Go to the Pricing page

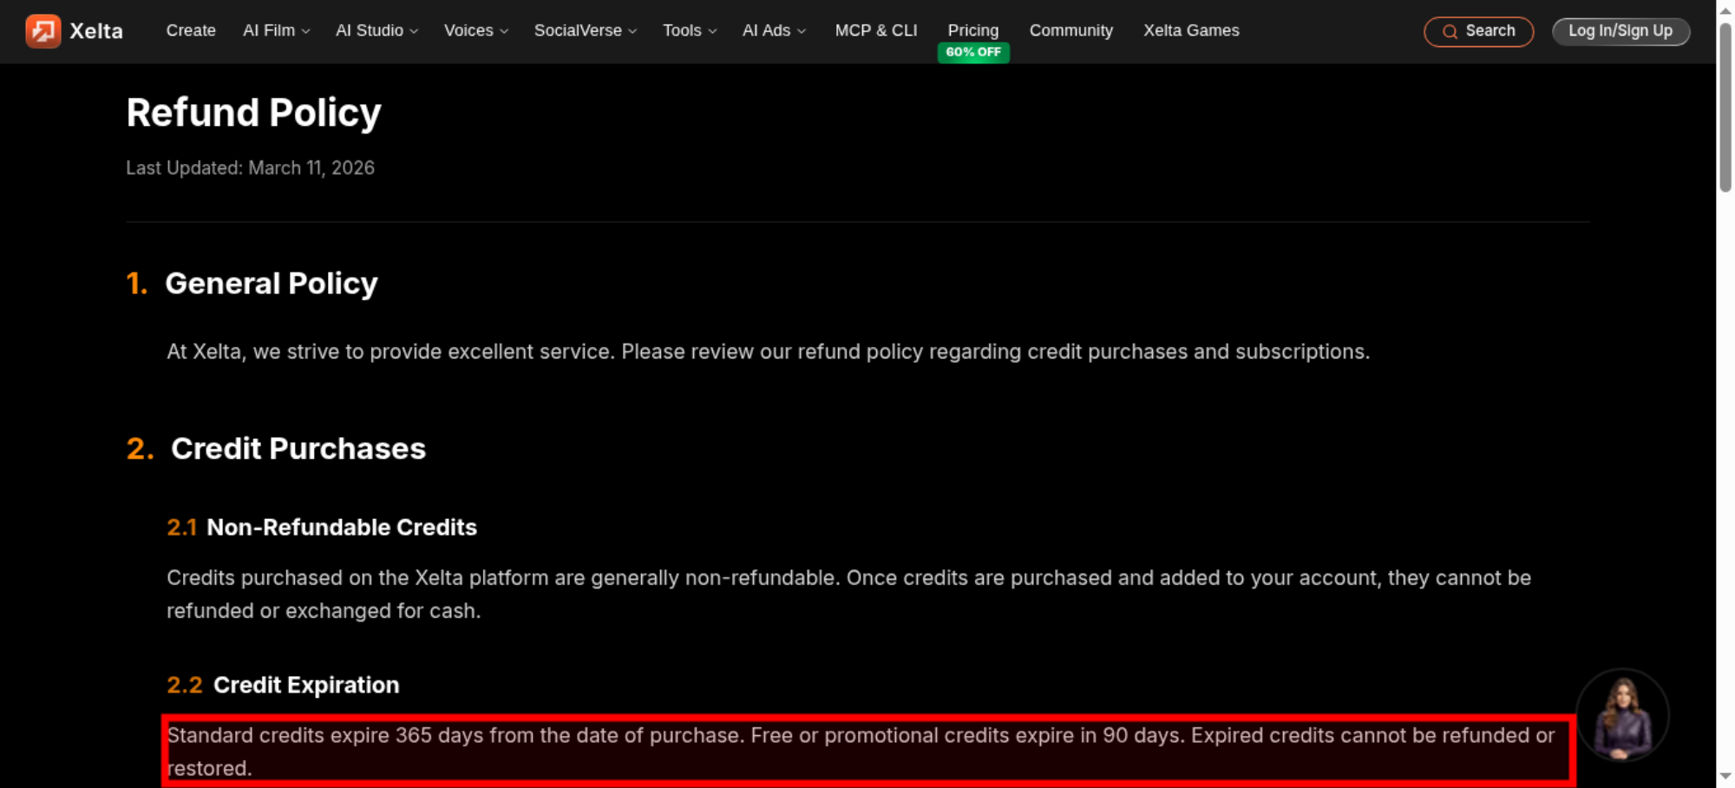[973, 30]
